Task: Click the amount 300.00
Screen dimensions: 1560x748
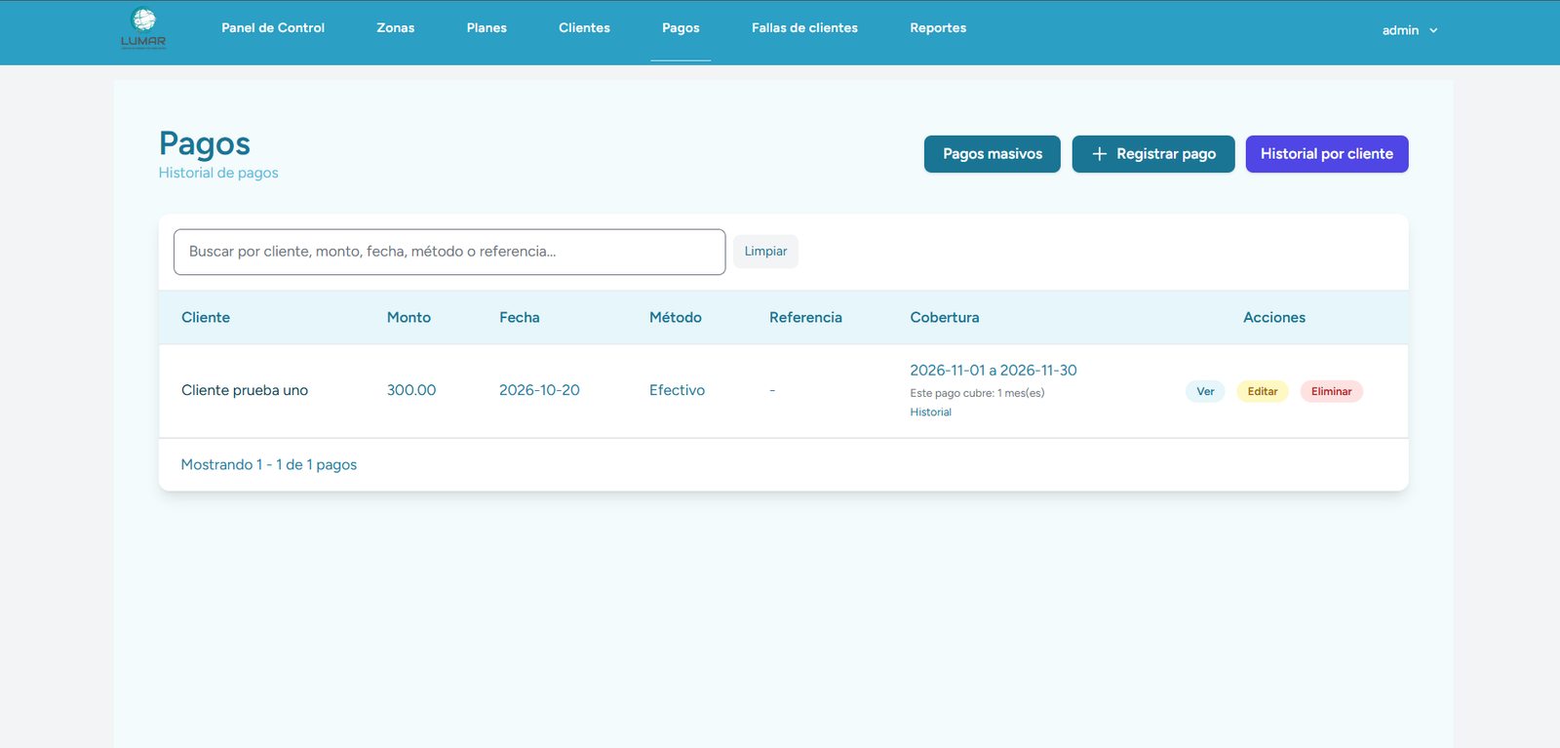Action: 411,390
